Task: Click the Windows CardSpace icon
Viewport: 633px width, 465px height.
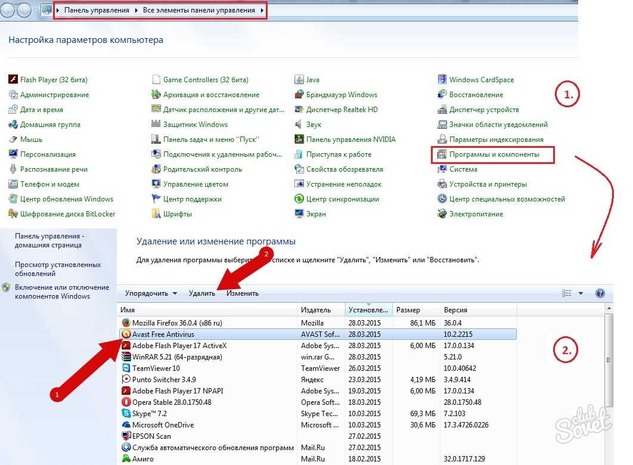Action: point(442,79)
